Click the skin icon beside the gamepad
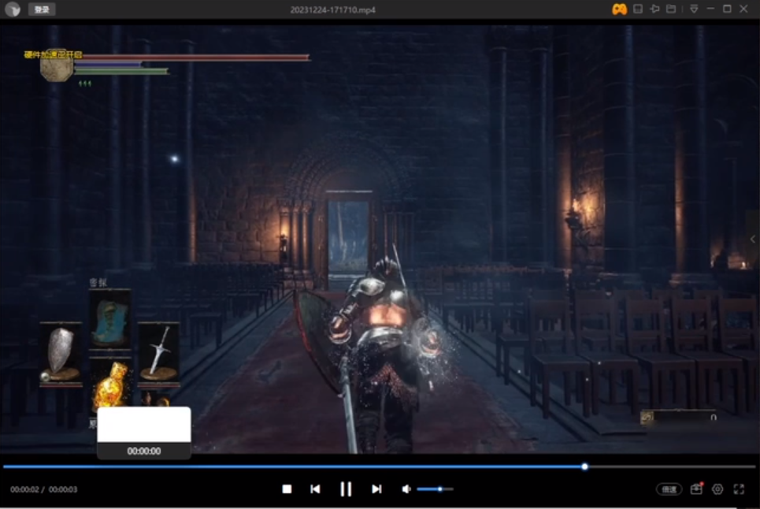The width and height of the screenshot is (760, 509). tap(638, 9)
